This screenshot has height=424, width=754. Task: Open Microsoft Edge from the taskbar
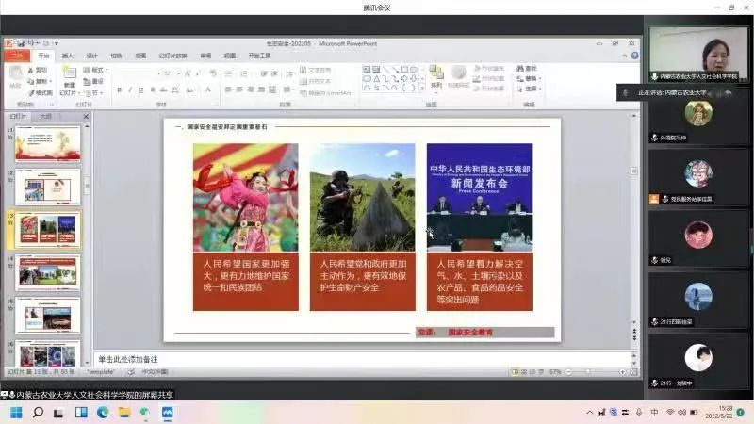tap(103, 413)
